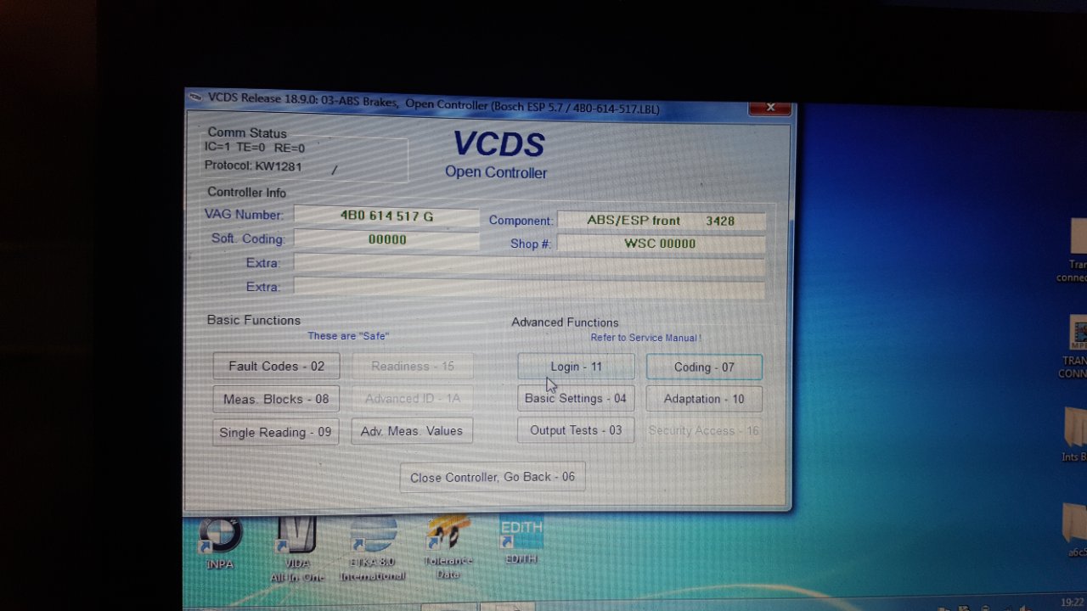
Task: Launch VIDA All-in-One desktop icon
Action: [296, 540]
